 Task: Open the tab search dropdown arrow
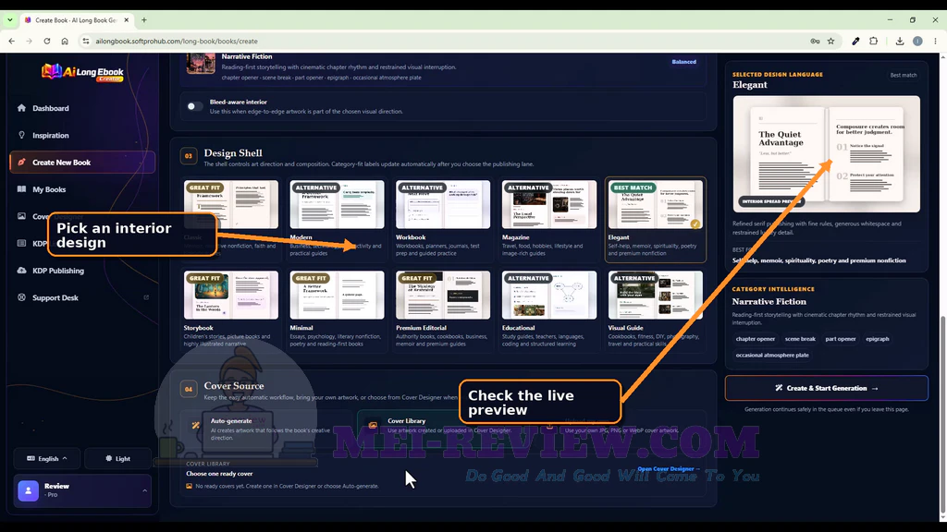(x=10, y=20)
